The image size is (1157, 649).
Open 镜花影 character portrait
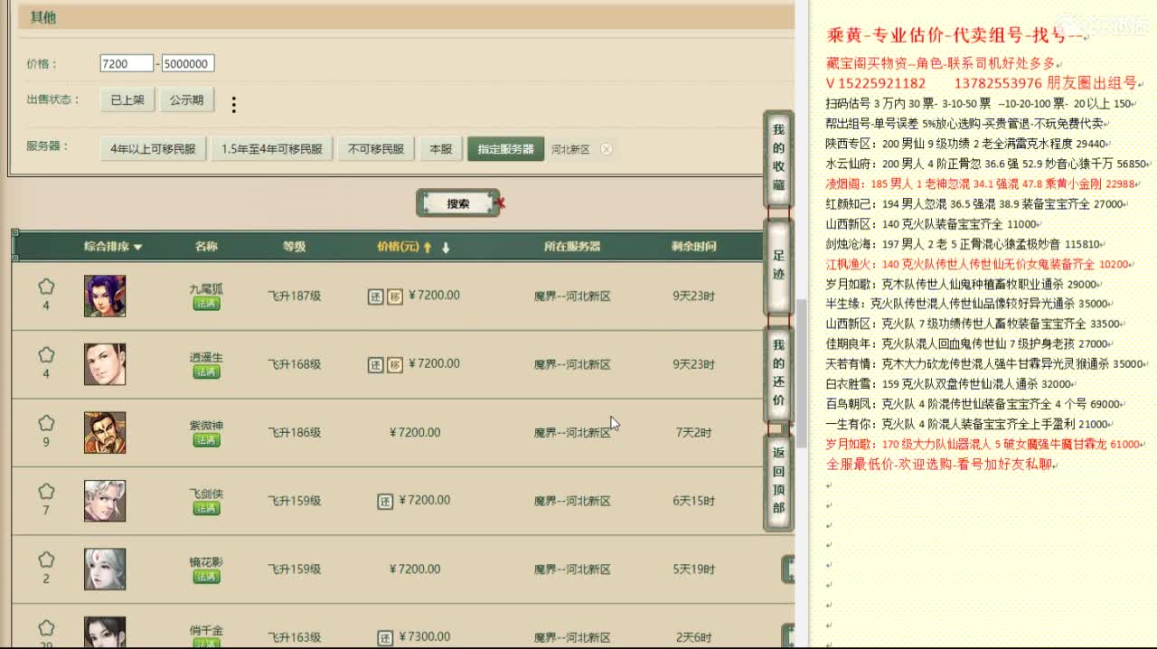(105, 569)
